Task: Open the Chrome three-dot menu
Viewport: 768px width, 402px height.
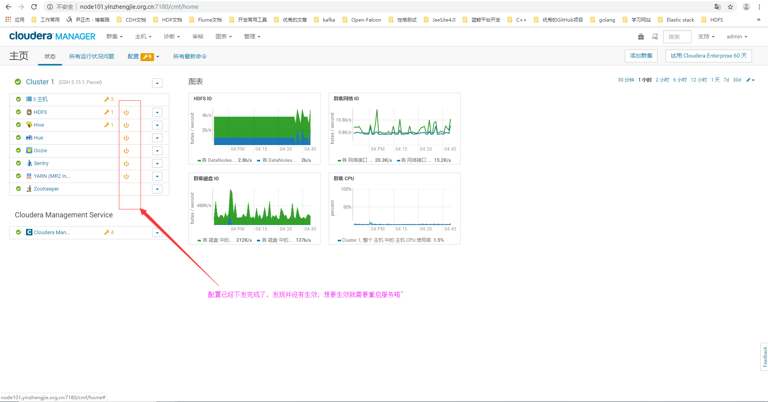Action: [x=759, y=7]
